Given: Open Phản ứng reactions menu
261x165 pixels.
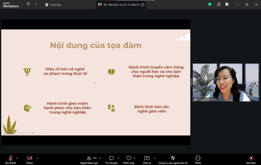Looking at the screenshot, I should pyautogui.click(x=129, y=158).
